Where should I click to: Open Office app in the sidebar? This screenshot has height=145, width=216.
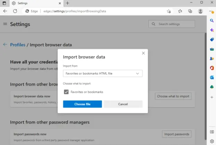[x=212, y=68]
